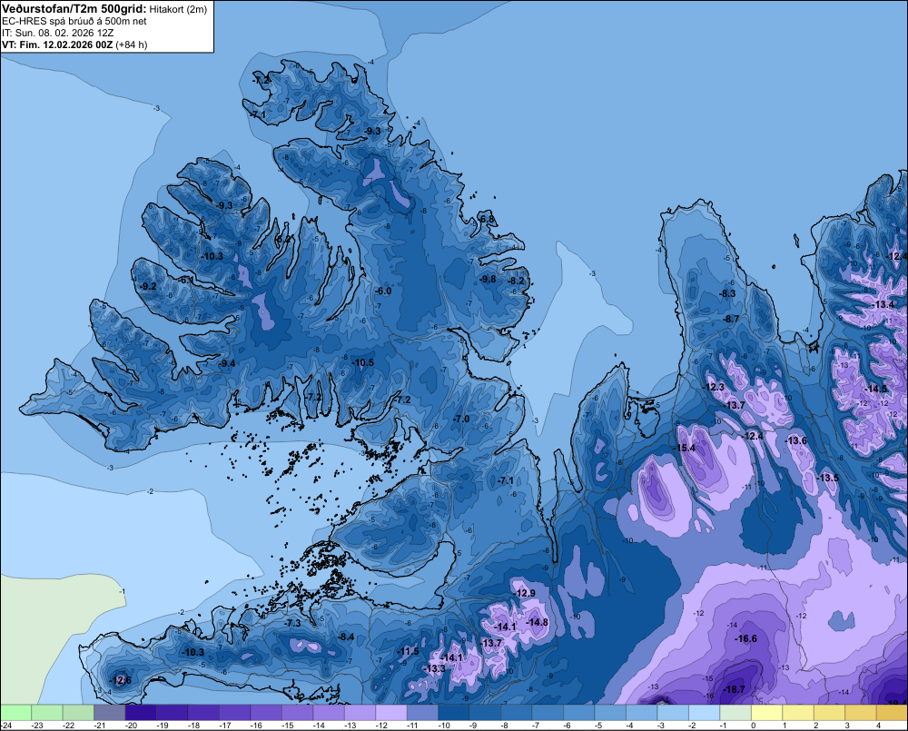
Task: Click the -13.4 temperature value on the map
Action: click(x=883, y=305)
